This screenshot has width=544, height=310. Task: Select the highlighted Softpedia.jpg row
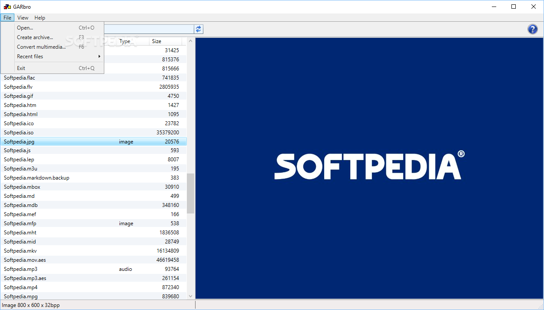click(x=93, y=142)
